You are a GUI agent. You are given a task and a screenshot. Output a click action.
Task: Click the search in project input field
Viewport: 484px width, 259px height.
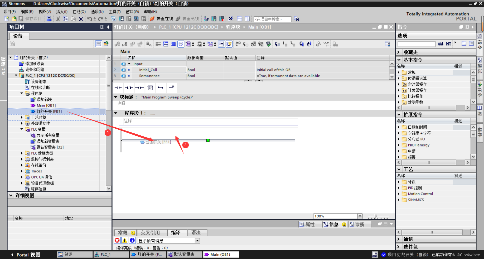pos(272,19)
